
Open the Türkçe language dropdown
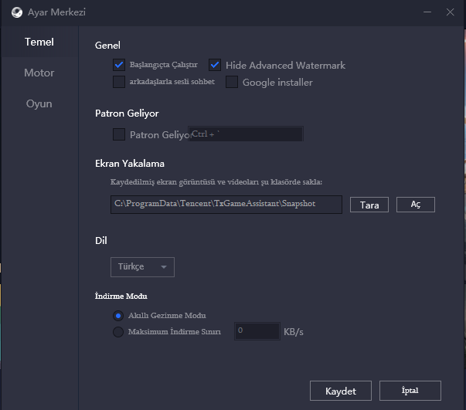[142, 266]
